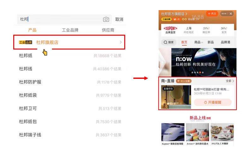This screenshot has height=164, width=251.
Task: Switch to the 供应商 tab
Action: 108,30
